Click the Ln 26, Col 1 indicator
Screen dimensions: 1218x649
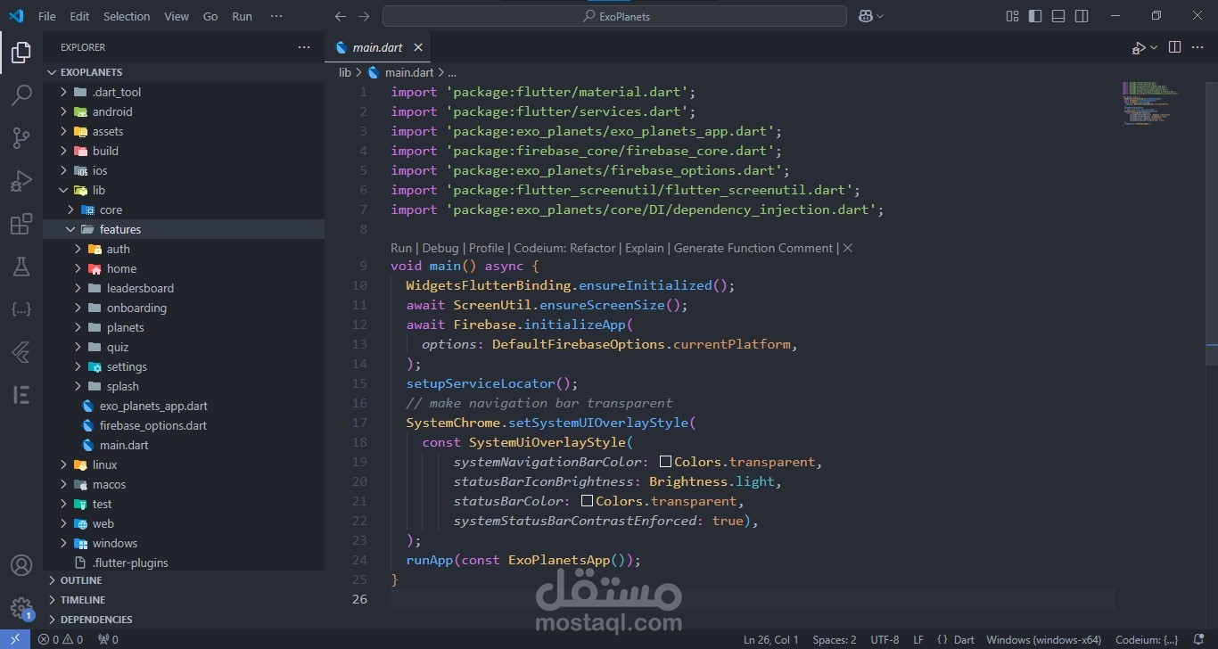coord(771,639)
